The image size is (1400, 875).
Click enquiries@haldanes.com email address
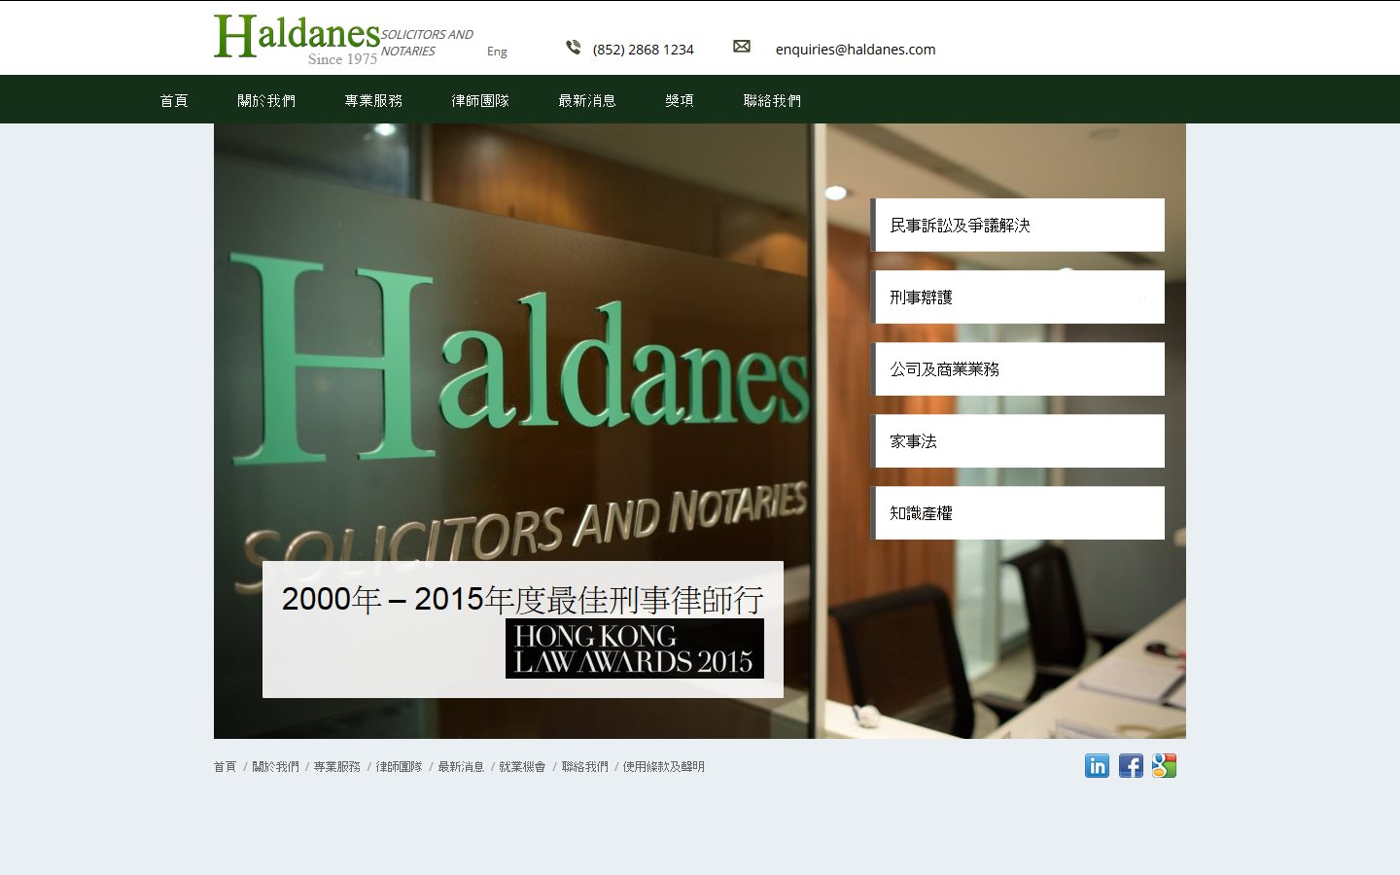click(856, 50)
